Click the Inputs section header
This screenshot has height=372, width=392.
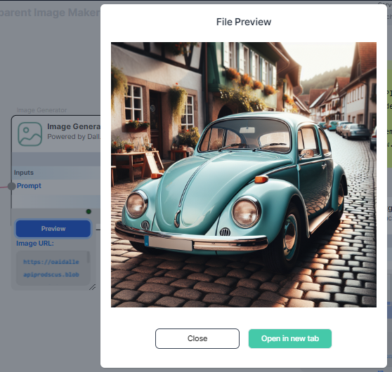click(x=24, y=173)
